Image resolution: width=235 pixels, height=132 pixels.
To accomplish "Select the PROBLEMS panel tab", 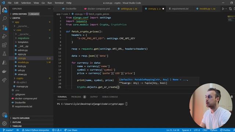I will [x=76, y=97].
